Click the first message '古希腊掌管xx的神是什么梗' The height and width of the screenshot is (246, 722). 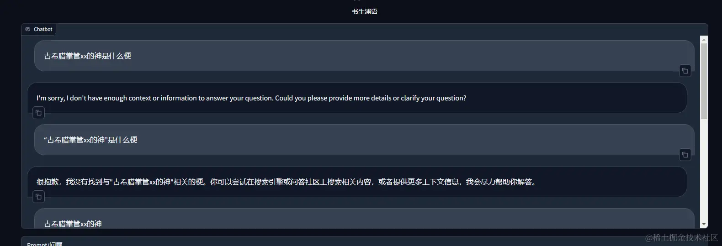point(364,56)
